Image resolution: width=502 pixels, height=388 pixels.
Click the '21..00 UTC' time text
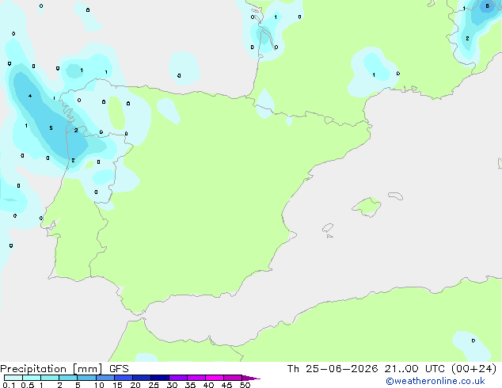[415, 369]
